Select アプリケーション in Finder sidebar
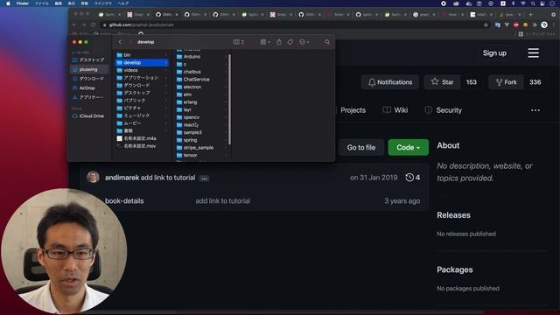The image size is (560, 315). (x=88, y=97)
